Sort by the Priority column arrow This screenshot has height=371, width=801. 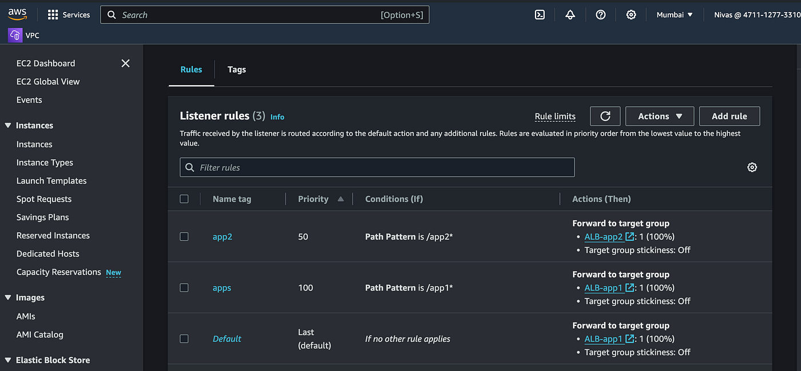point(340,199)
